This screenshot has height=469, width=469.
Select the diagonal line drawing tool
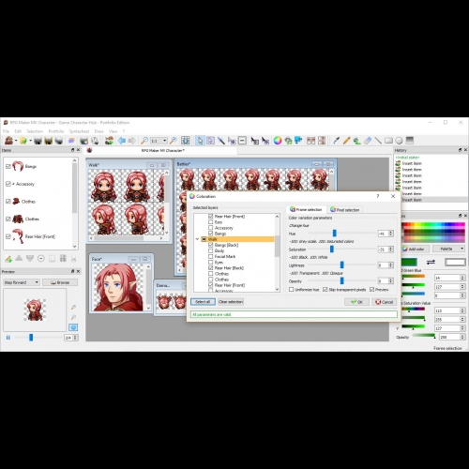[x=378, y=141]
